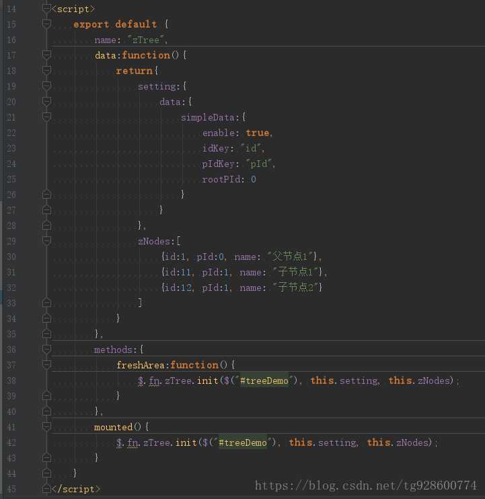
Task: Click line number 14 in the gutter
Action: (11, 9)
